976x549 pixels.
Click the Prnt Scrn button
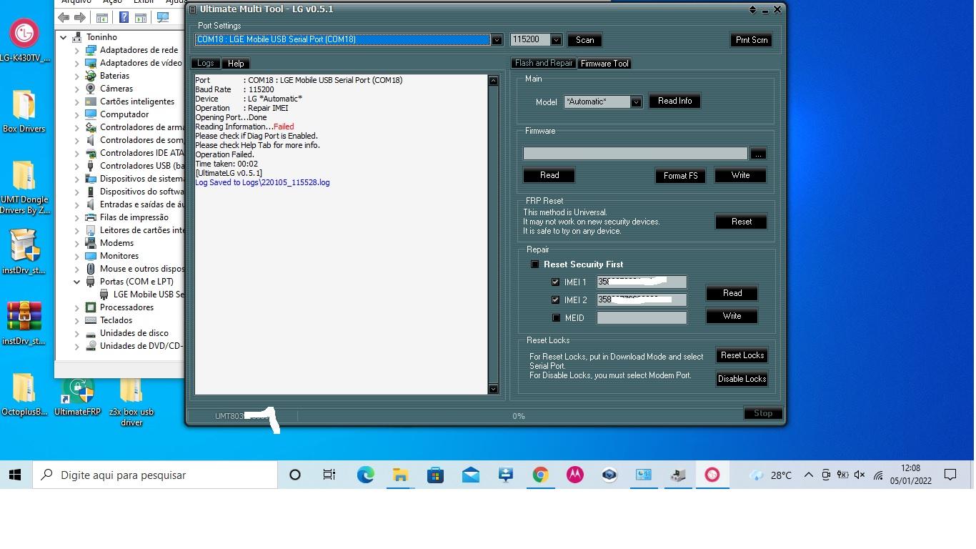[752, 40]
